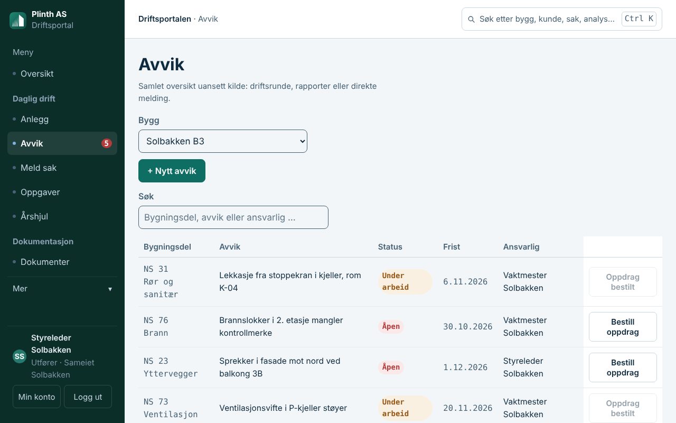676x423 pixels.
Task: Click Under arbeid status in Ventilasjonsvifte row
Action: point(405,408)
